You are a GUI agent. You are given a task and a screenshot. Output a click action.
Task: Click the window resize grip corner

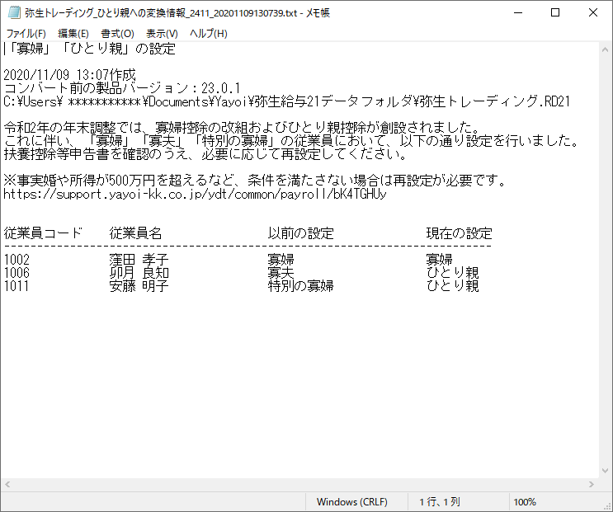607,506
